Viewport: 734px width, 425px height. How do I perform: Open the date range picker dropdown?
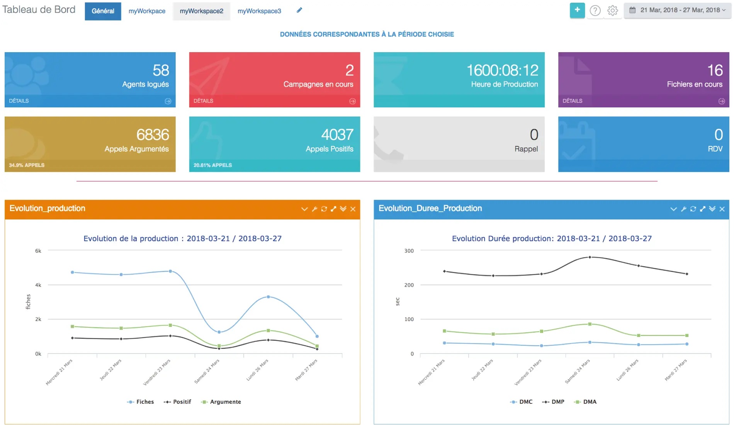pyautogui.click(x=678, y=10)
